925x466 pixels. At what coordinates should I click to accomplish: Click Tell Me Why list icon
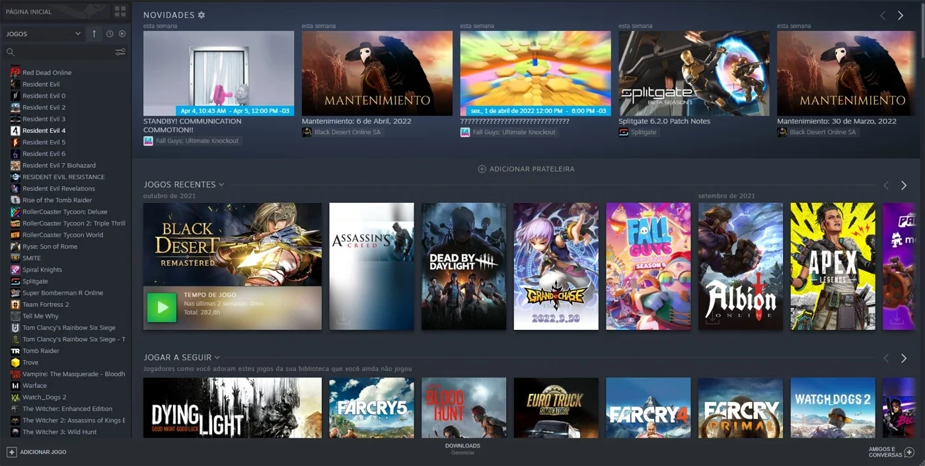[15, 316]
